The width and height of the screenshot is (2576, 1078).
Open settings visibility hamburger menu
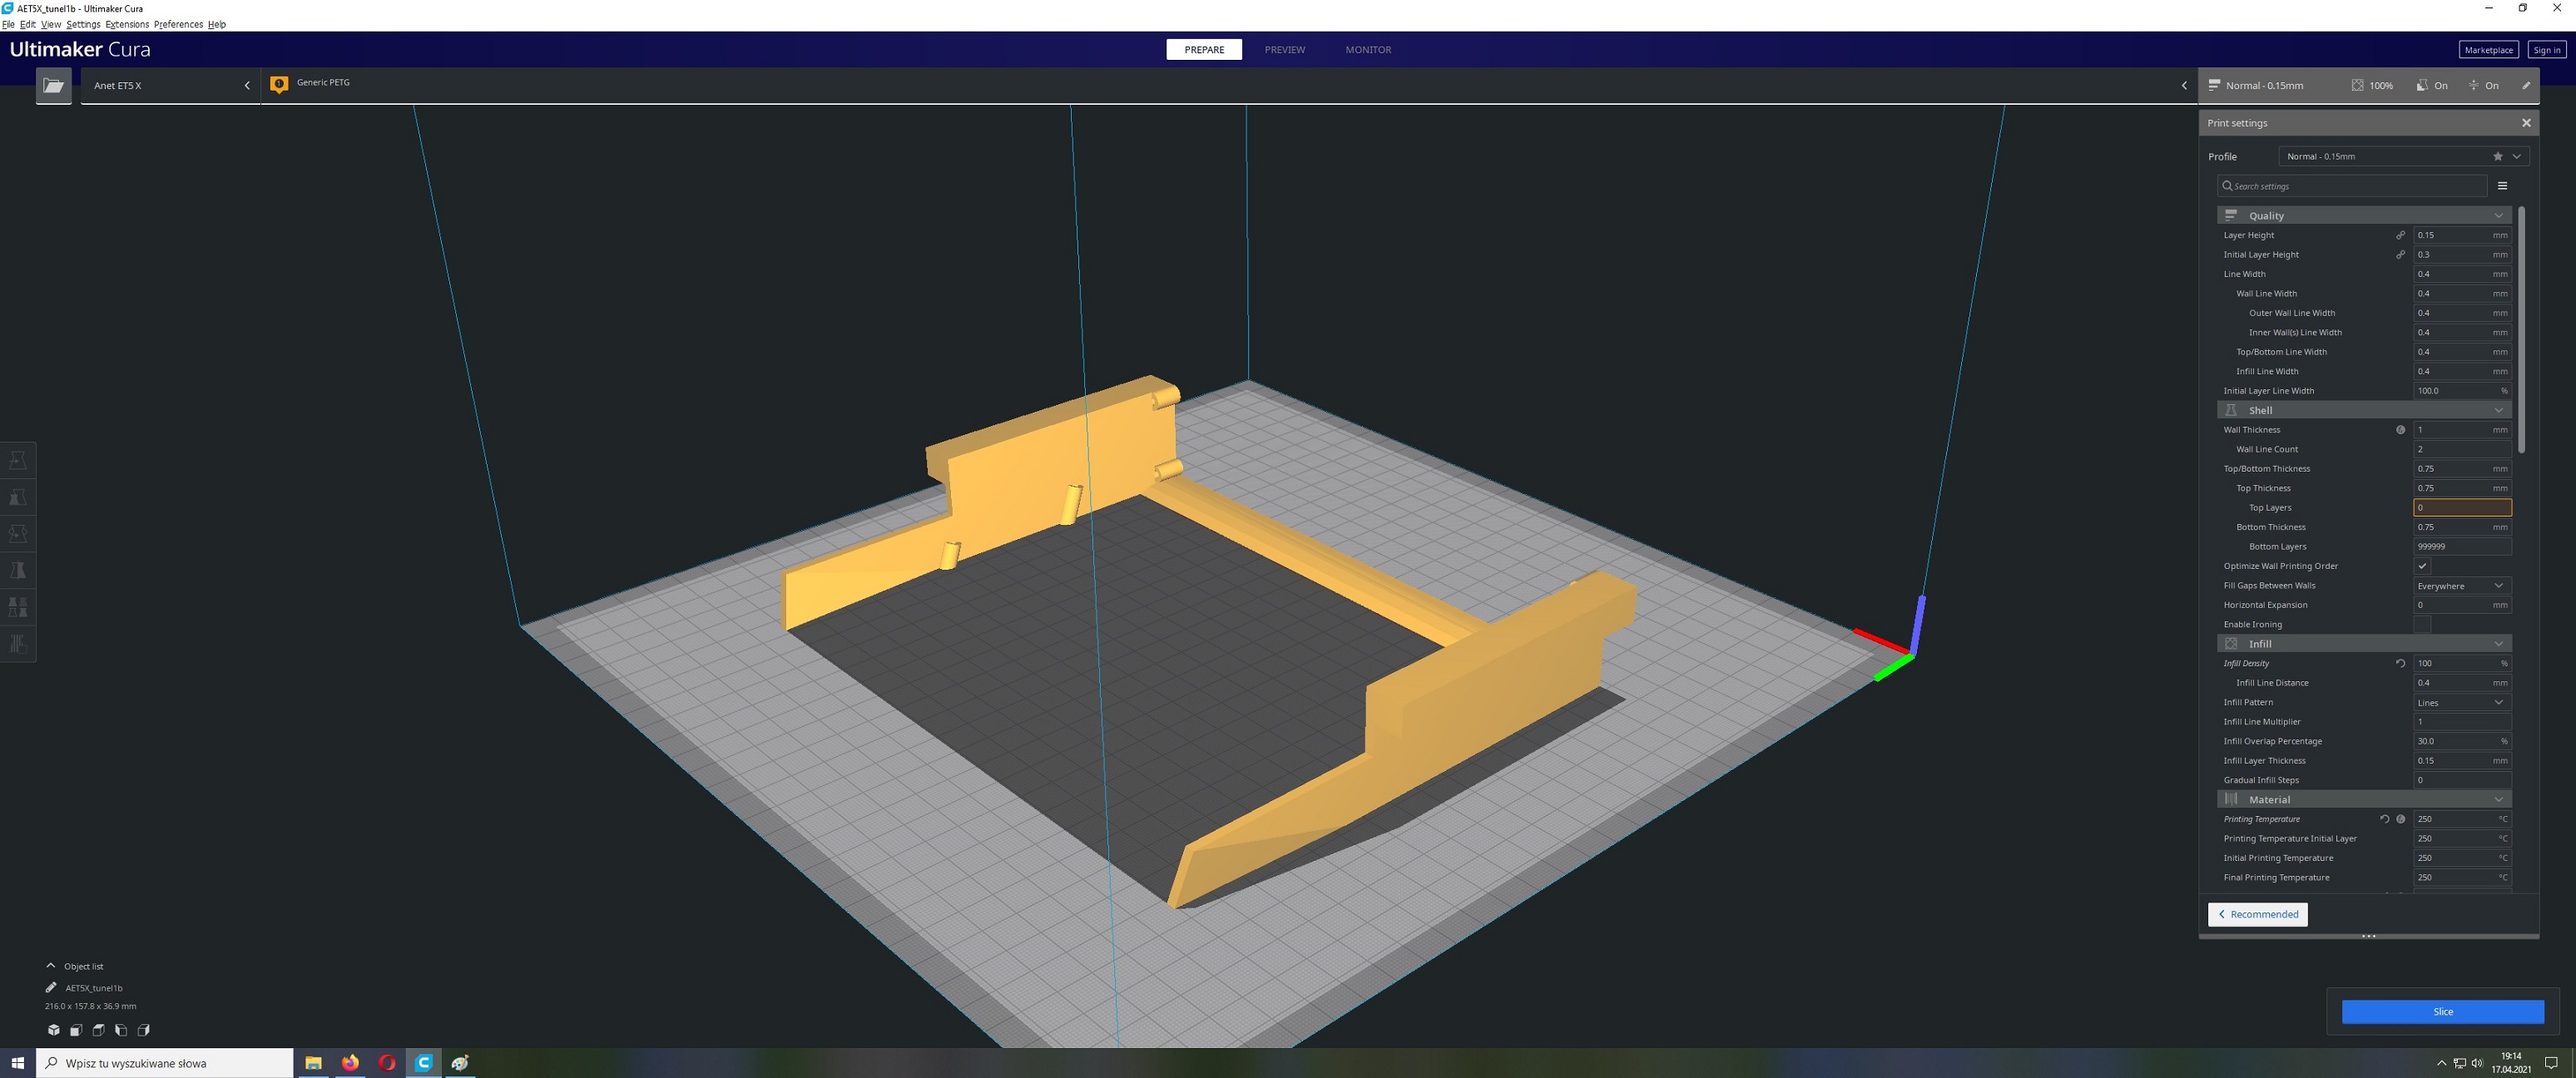pos(2502,186)
